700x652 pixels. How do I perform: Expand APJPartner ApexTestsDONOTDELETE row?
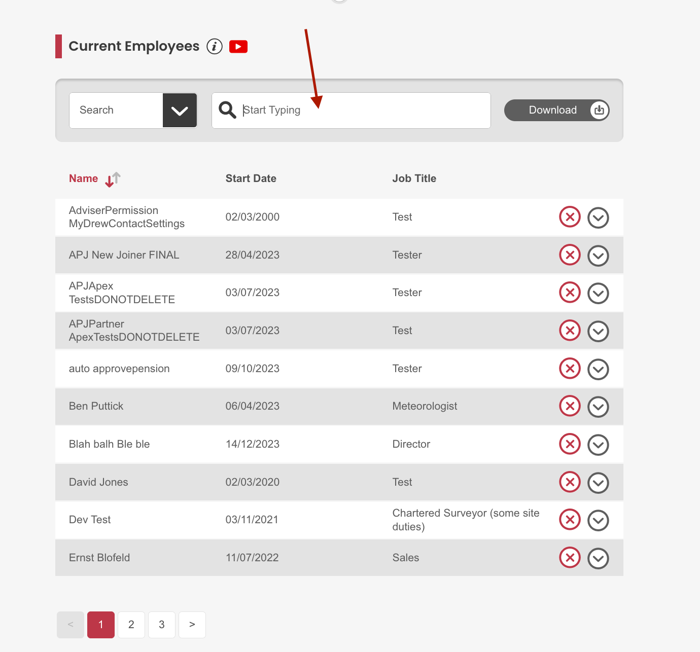598,332
